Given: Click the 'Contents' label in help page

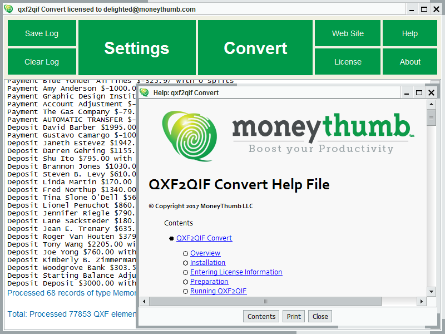Looking at the screenshot, I should [179, 223].
